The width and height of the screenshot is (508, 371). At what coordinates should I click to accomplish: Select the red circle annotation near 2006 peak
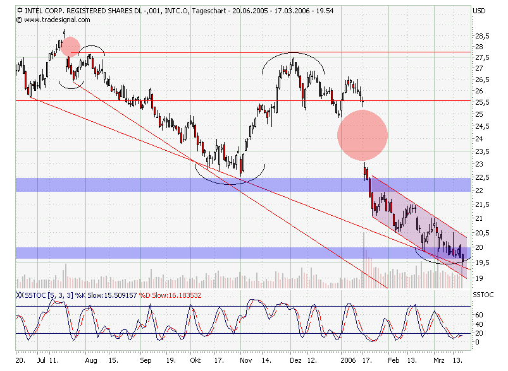pos(364,134)
